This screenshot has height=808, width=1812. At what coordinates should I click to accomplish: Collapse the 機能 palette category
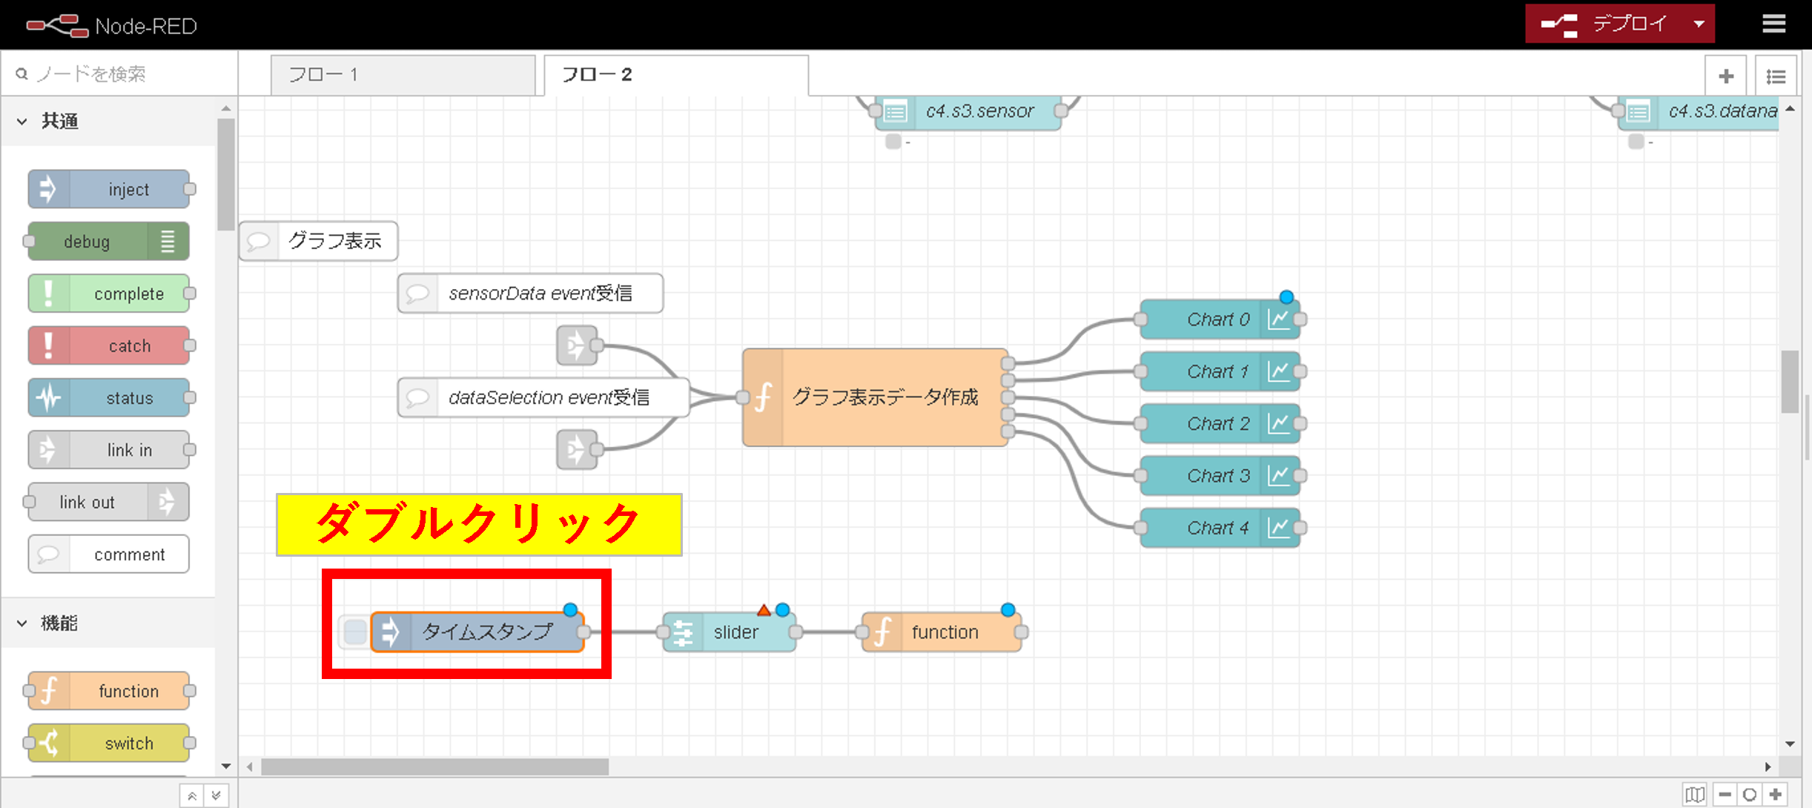[108, 623]
